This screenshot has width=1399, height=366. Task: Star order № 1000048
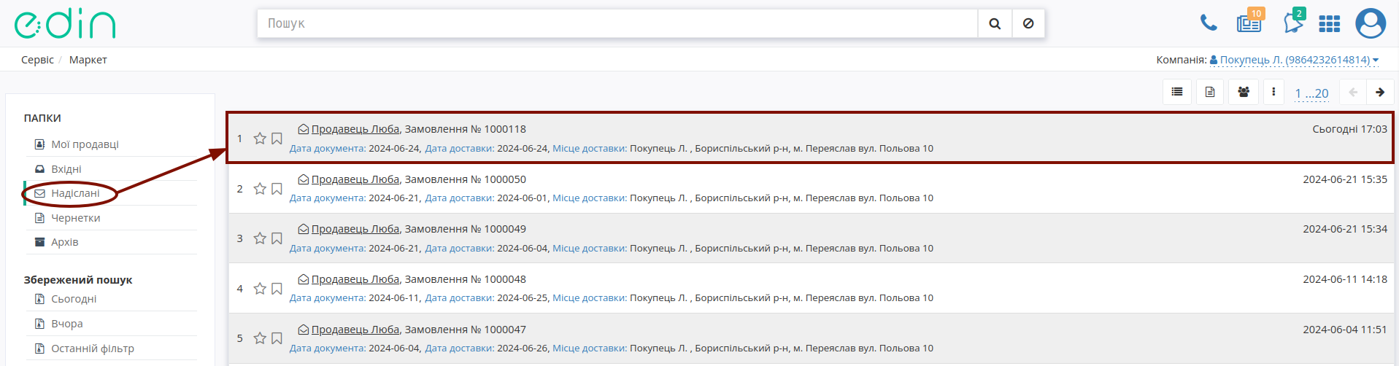pyautogui.click(x=260, y=289)
